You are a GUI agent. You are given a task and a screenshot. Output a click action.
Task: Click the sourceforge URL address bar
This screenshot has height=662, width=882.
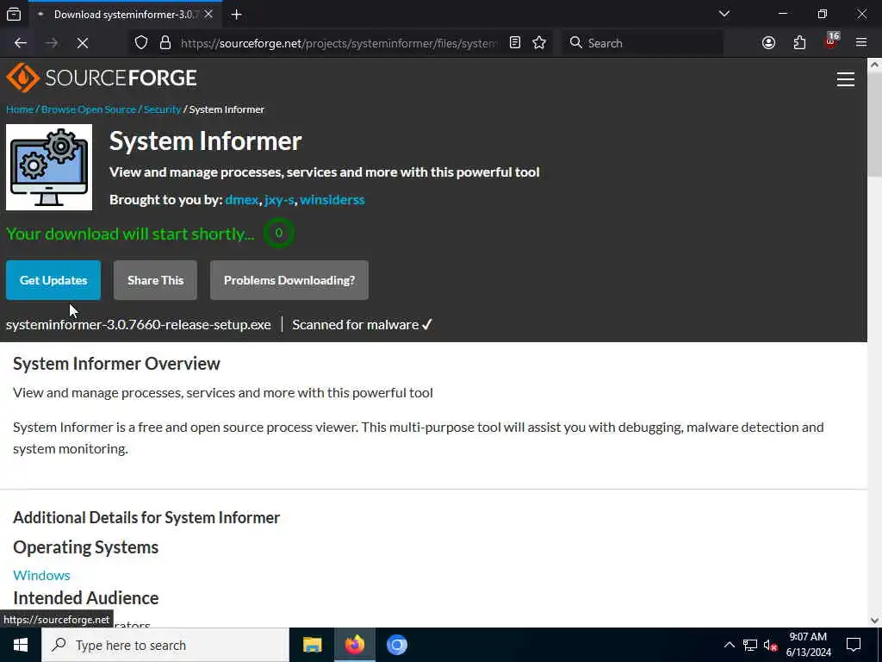point(339,43)
